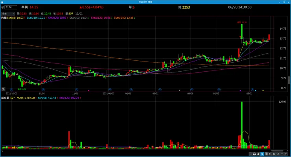Click the plus zoom-in button
Screen dimensions: 291x157
tap(286, 154)
